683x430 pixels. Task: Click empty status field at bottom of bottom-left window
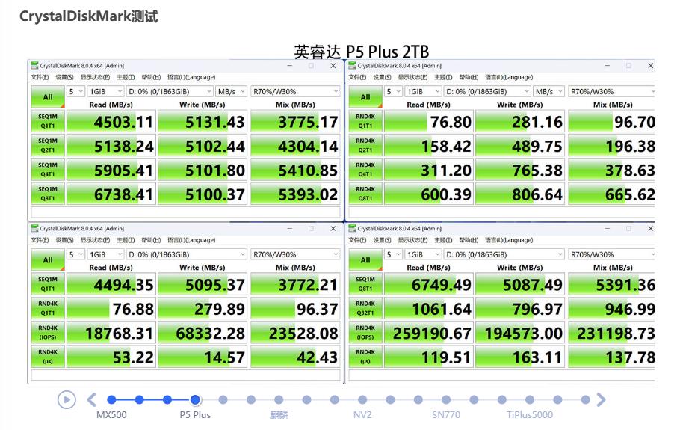185,375
